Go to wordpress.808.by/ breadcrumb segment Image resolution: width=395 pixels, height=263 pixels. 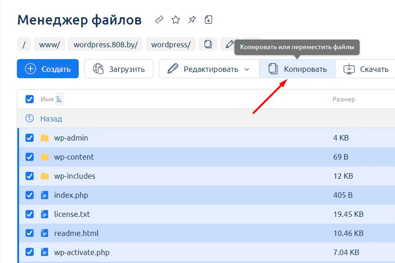pyautogui.click(x=105, y=45)
